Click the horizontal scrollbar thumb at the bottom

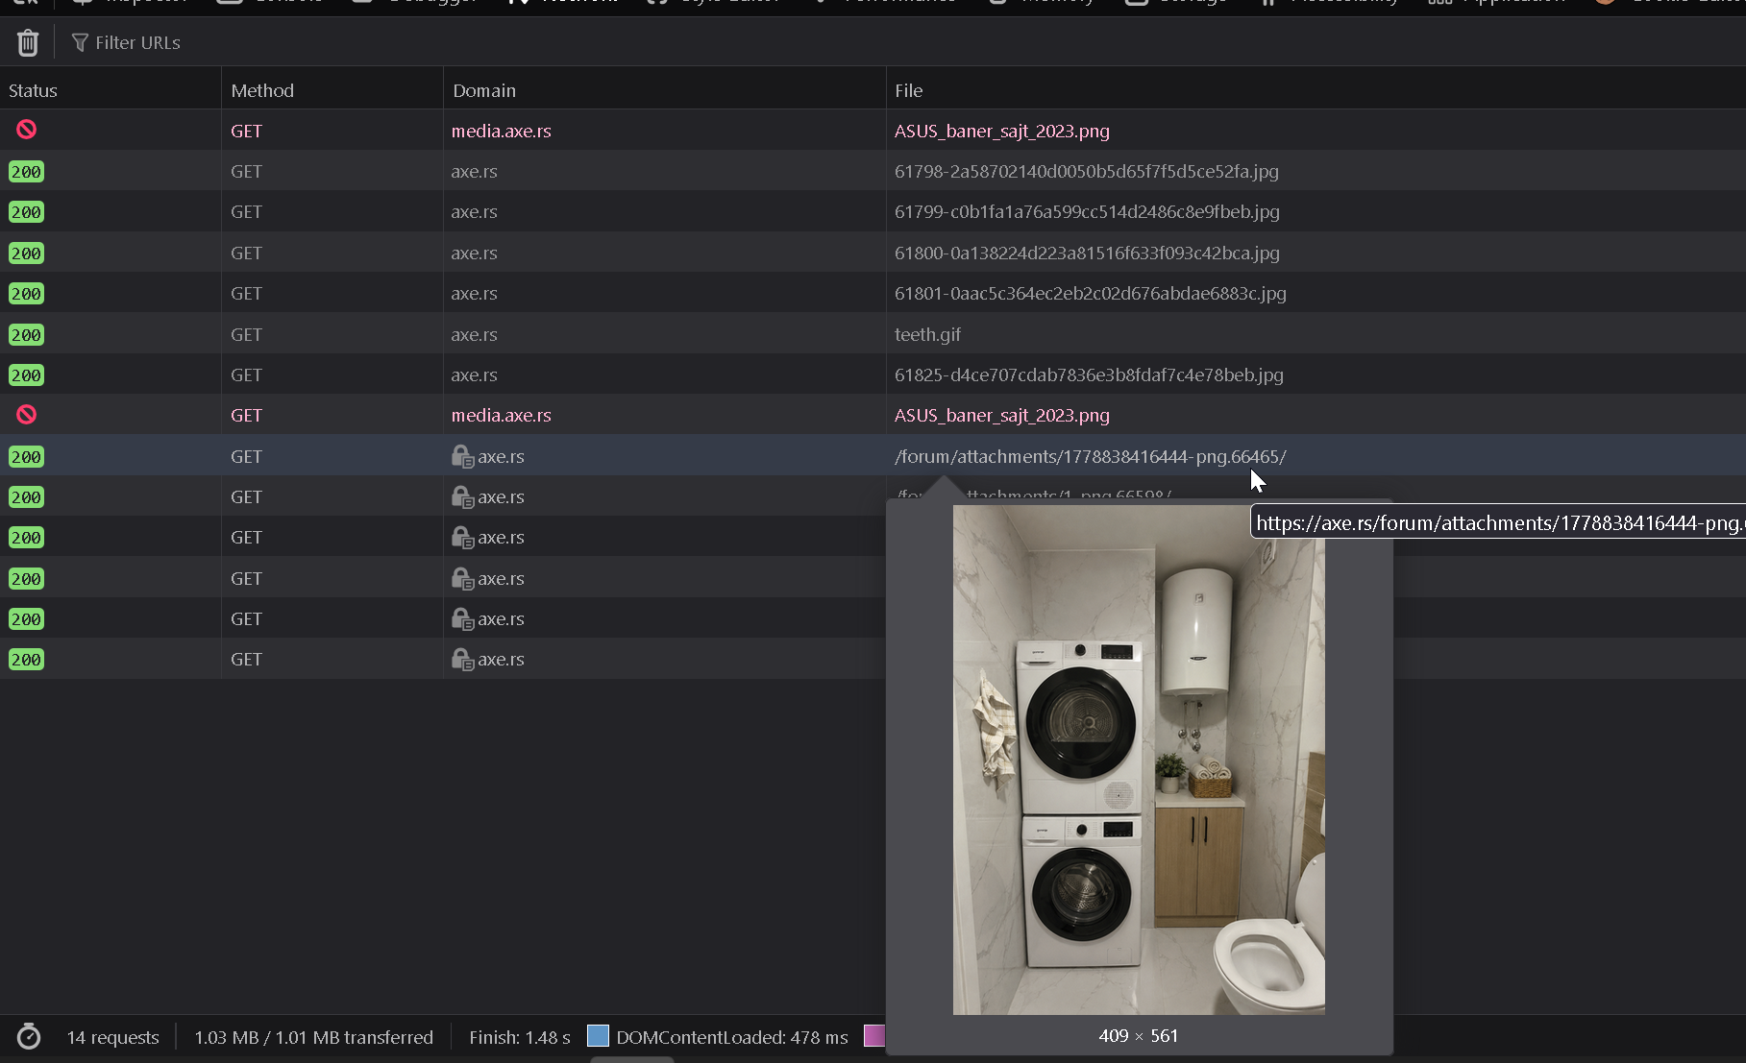tap(632, 1059)
